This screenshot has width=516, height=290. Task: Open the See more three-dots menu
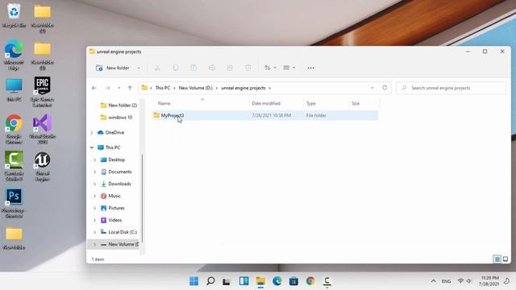[310, 68]
